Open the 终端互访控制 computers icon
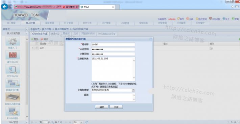 pos(13,83)
